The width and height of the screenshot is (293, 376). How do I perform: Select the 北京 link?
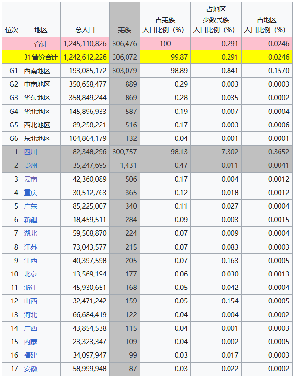30,274
